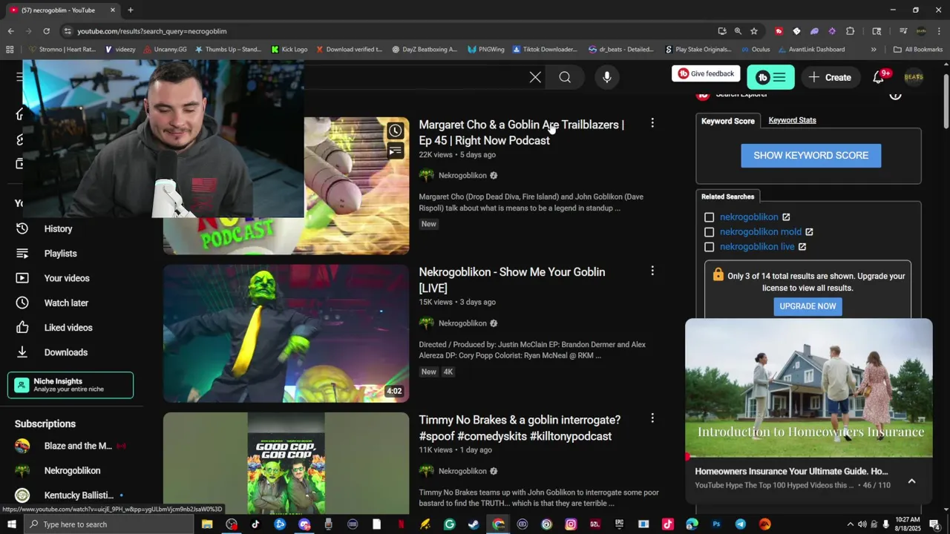
Task: Check the nekrogoblikon related search box
Action: click(x=710, y=217)
